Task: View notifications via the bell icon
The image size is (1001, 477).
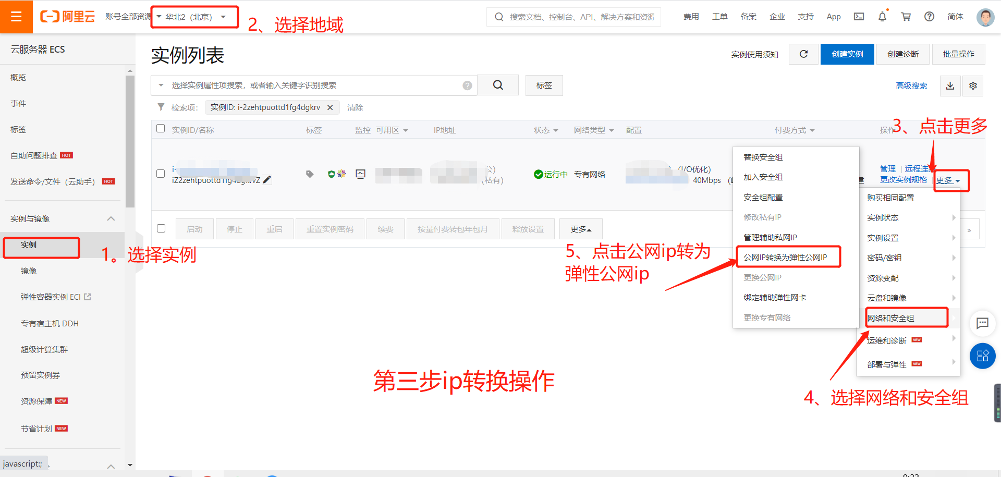Action: 882,16
